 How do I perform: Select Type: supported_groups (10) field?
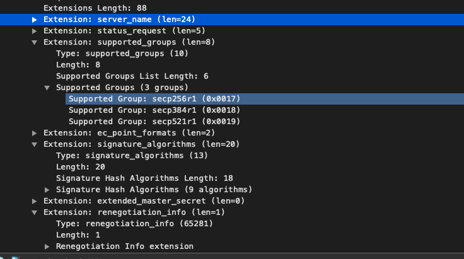click(x=122, y=54)
